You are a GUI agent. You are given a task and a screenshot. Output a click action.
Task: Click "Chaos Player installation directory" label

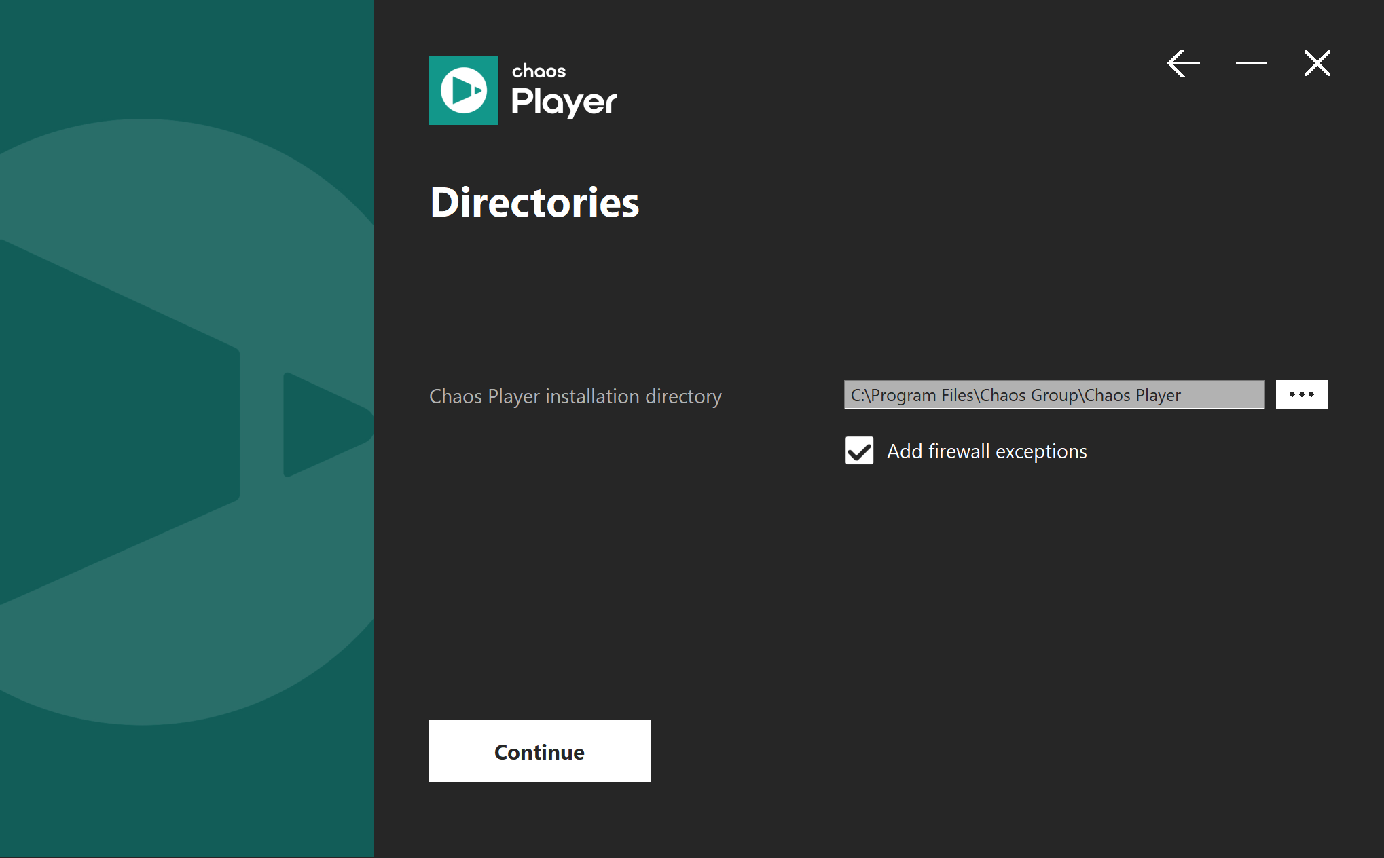point(575,396)
